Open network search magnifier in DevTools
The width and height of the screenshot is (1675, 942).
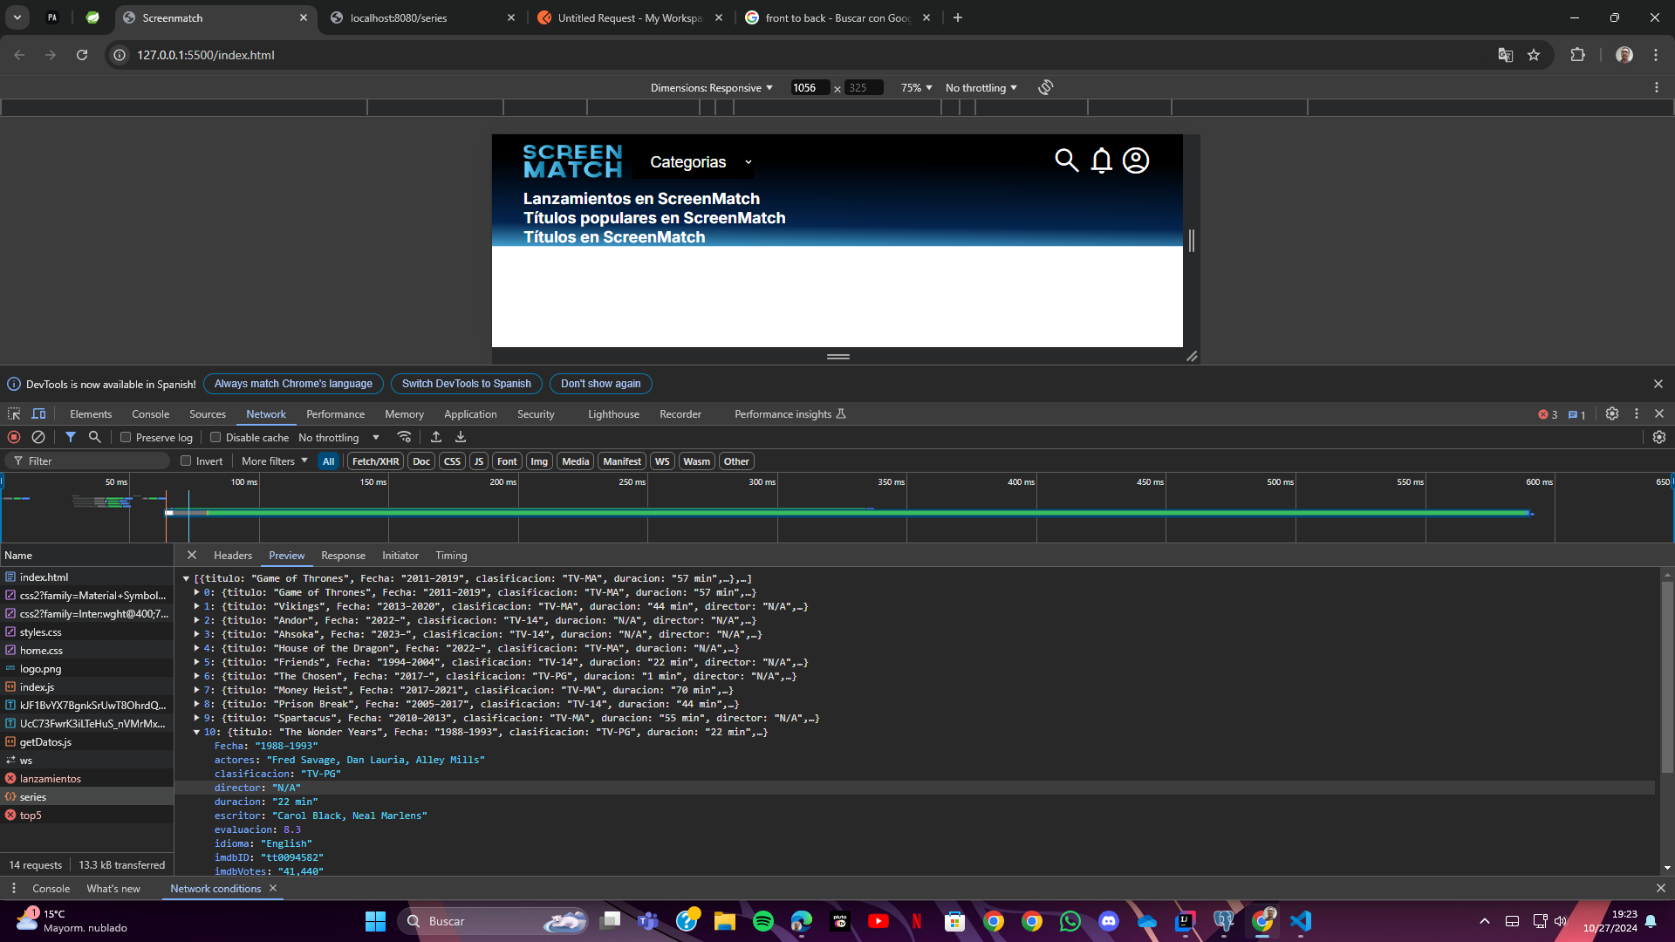[95, 437]
